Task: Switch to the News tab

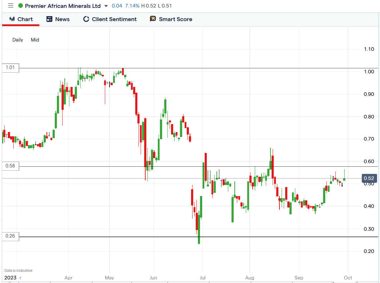Action: click(58, 19)
